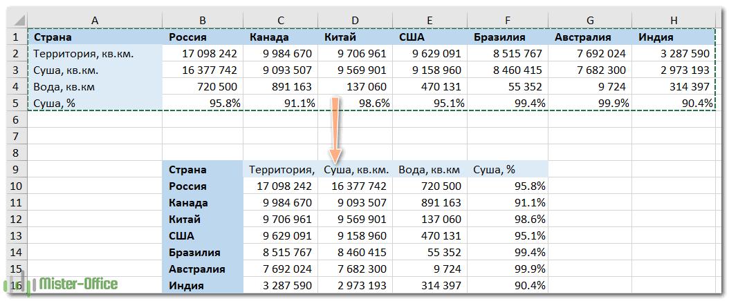Select column D header
Image resolution: width=729 pixels, height=301 pixels.
356,21
